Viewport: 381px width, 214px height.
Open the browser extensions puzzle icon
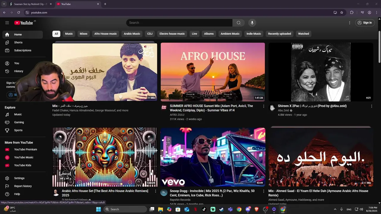pos(352,12)
